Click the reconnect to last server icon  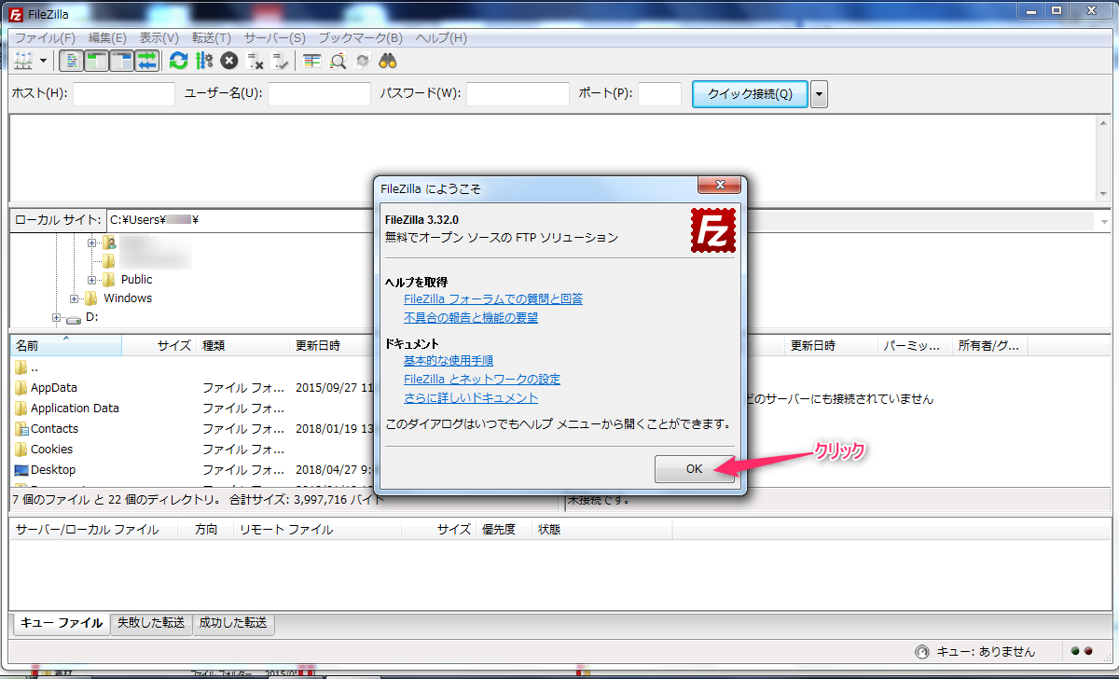281,62
